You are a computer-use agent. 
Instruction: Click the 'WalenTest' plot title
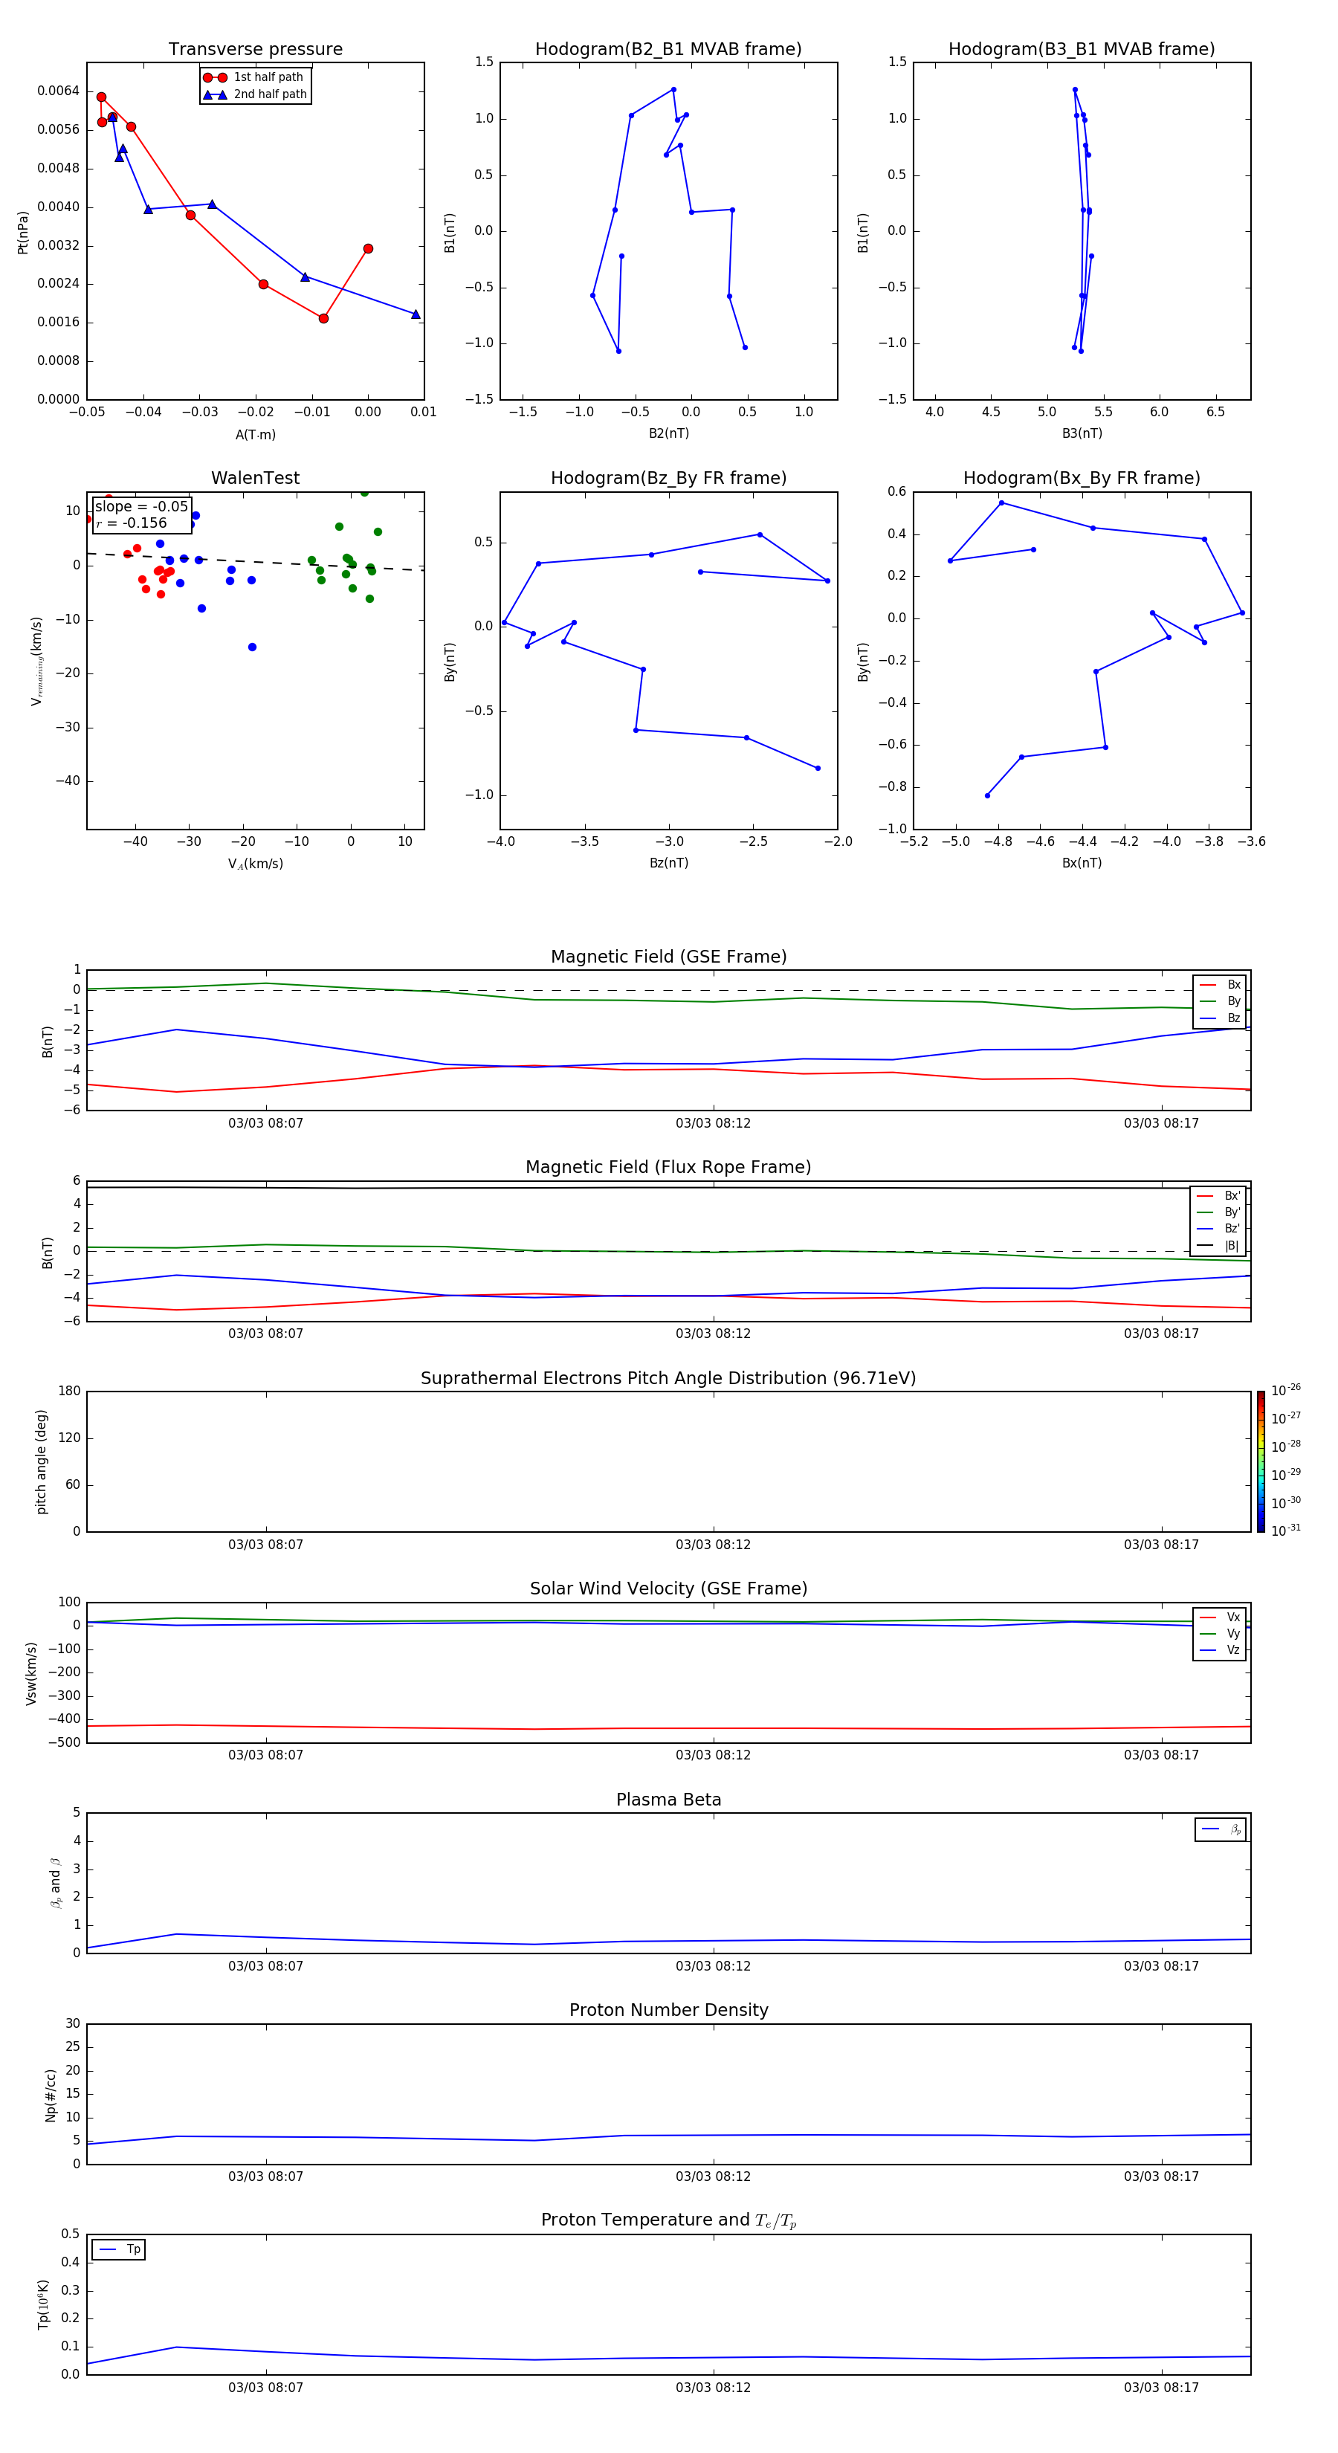[x=255, y=478]
